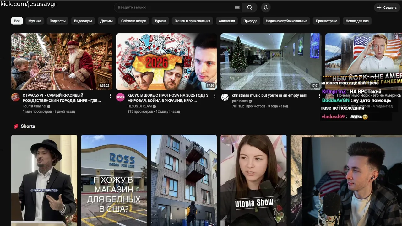The height and width of the screenshot is (226, 402).
Task: Open СТРАСБУРГ video title link
Action: point(62,98)
